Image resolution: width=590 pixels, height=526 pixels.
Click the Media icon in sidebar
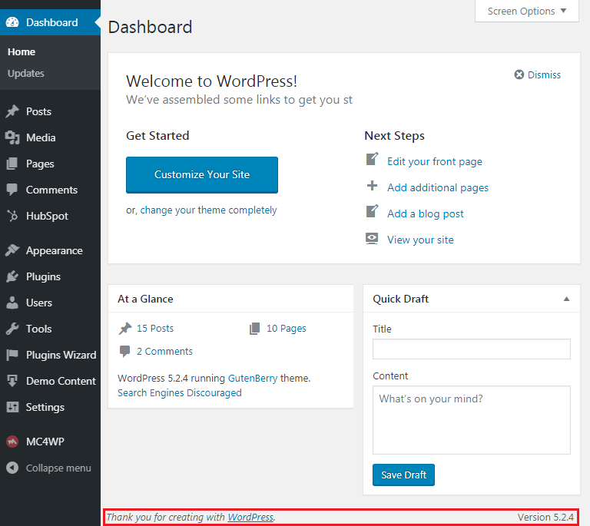(12, 137)
